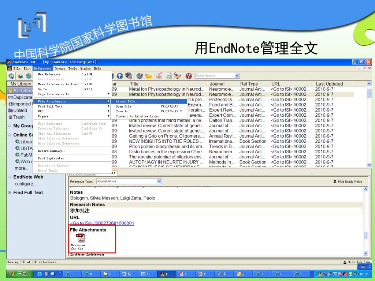375x281 pixels.
Task: Open EndNote Help red question icon
Action: 189,76
